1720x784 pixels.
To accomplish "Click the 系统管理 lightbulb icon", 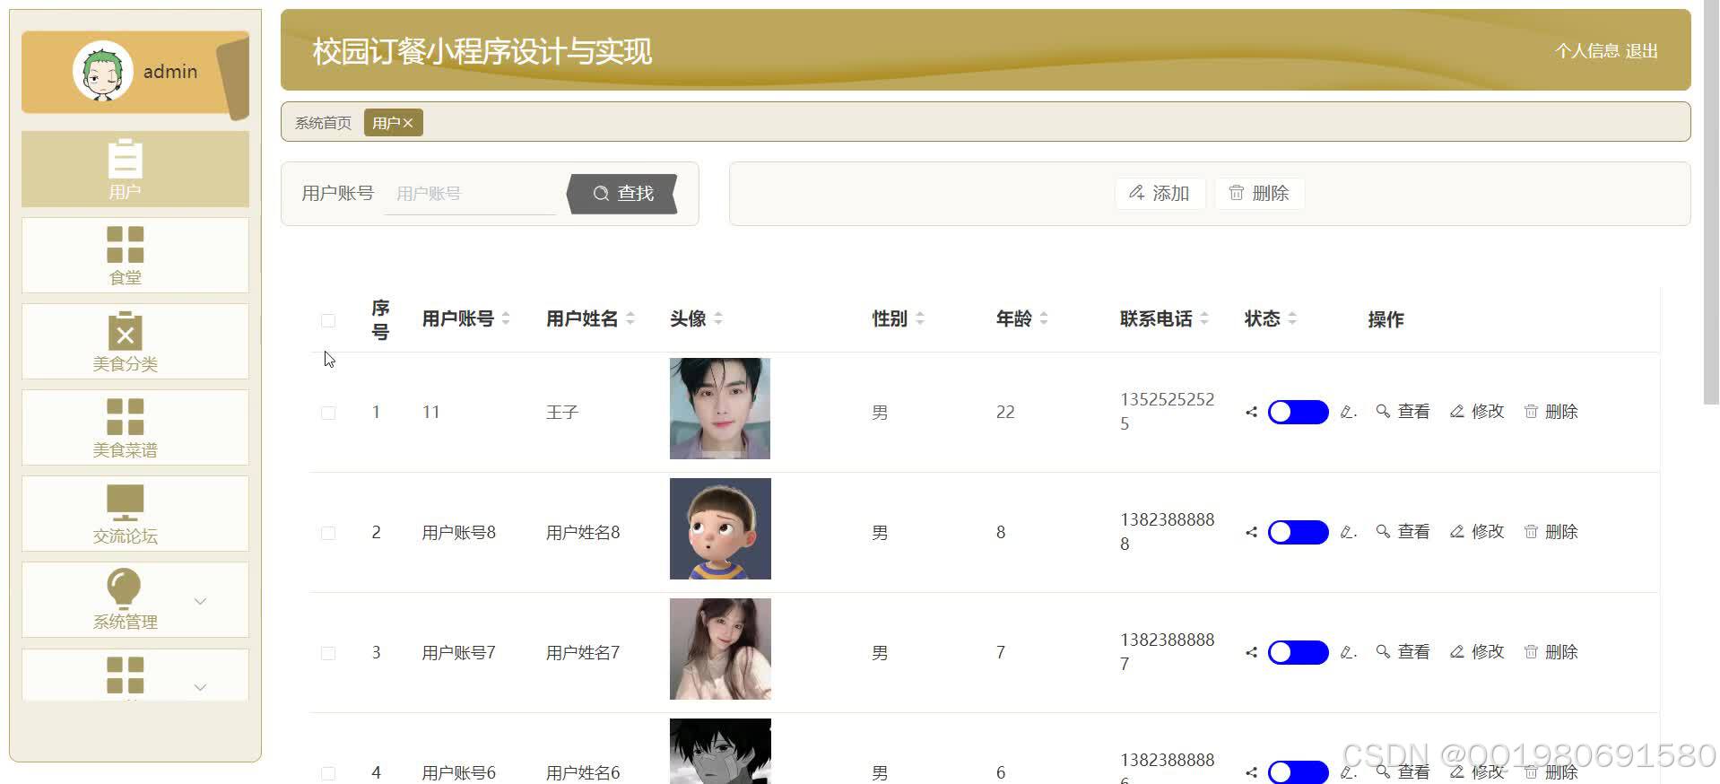I will tap(124, 588).
